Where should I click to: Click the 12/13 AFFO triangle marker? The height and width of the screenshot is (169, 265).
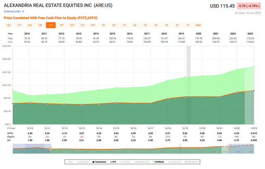[x=82, y=104]
